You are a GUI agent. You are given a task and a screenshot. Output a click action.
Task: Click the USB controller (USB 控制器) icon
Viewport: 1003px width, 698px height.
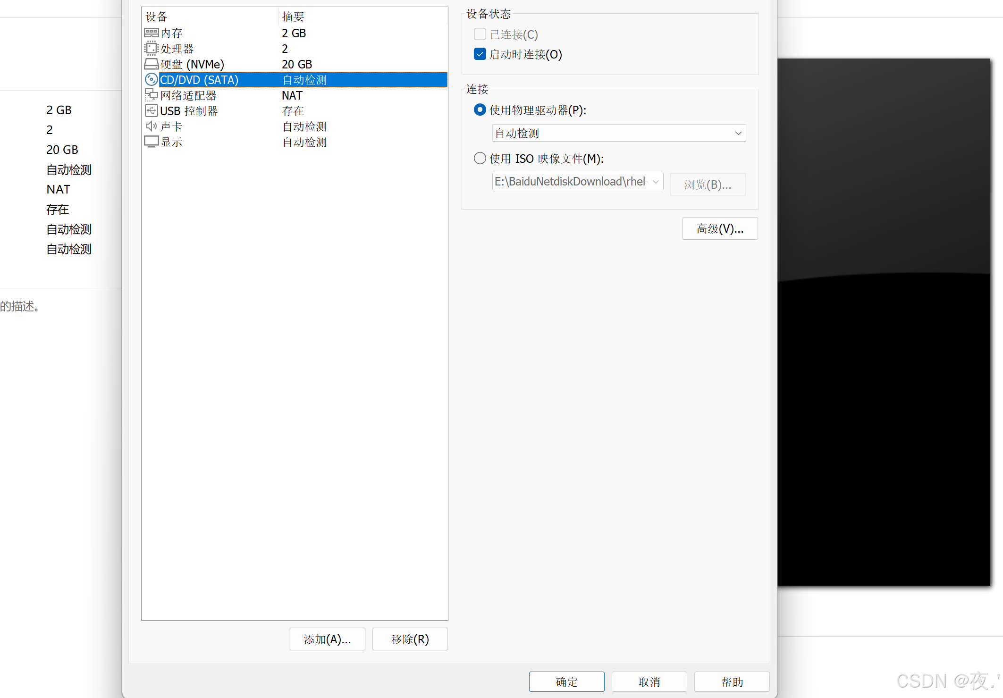click(x=151, y=111)
